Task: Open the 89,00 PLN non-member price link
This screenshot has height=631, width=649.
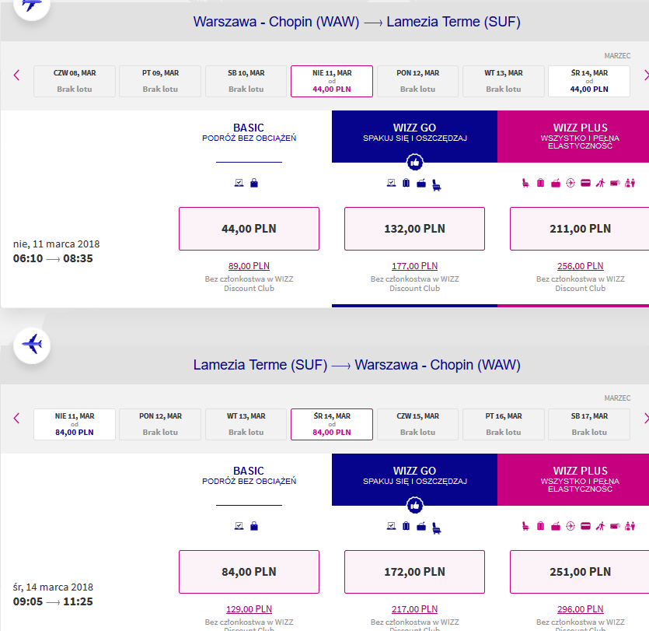Action: pyautogui.click(x=249, y=266)
